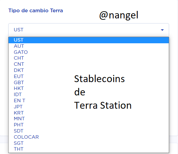178x154 pixels.
Task: Open the UST currency combo box
Action: point(88,30)
